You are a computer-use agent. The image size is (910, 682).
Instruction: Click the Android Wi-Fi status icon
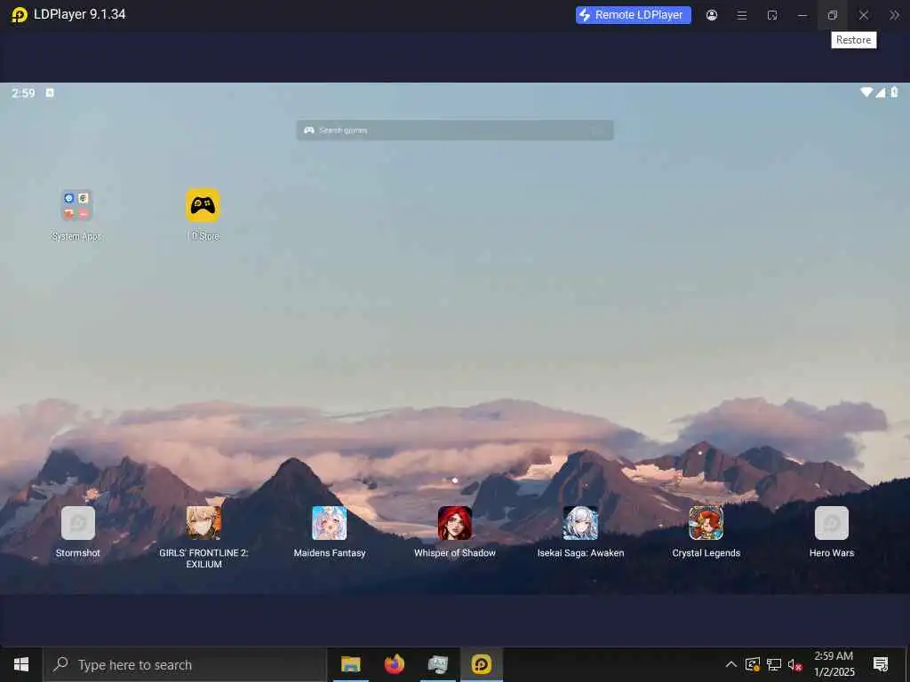pyautogui.click(x=866, y=92)
